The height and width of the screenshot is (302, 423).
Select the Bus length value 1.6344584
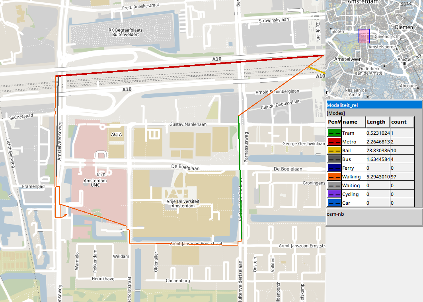tap(378, 159)
